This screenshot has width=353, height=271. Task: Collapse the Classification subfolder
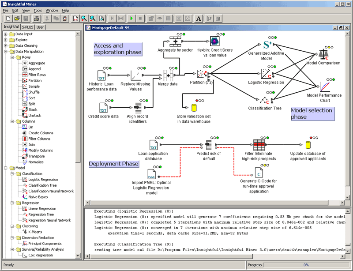click(x=12, y=174)
